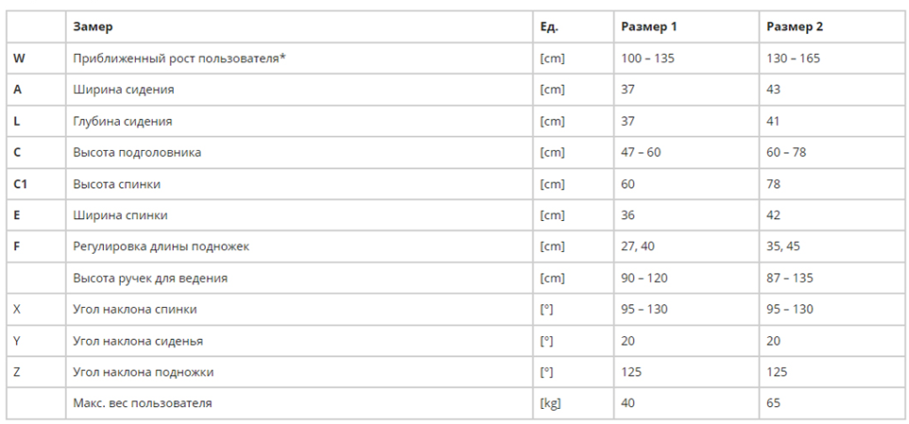Click the 'Размер 1' column header
Viewport: 909px width, 424px height.
click(649, 27)
